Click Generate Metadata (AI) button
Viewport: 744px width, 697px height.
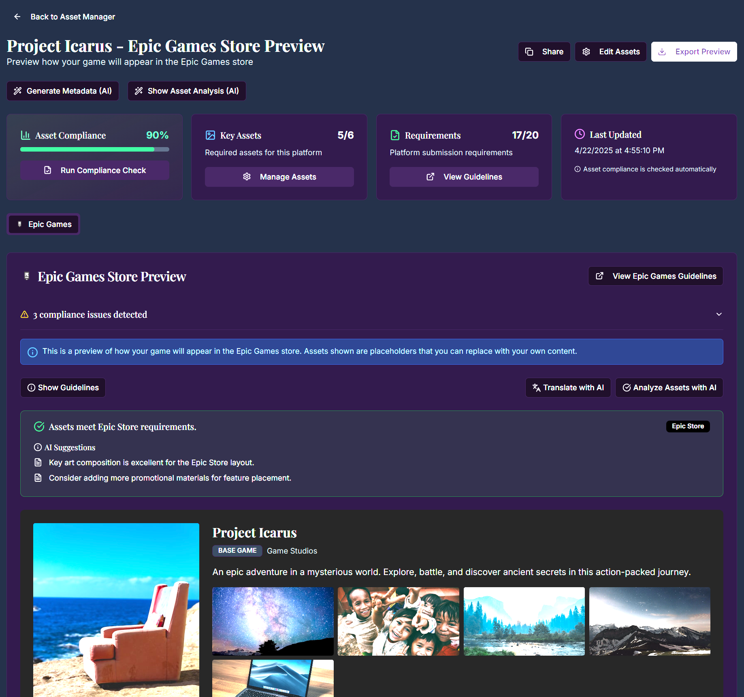click(63, 91)
